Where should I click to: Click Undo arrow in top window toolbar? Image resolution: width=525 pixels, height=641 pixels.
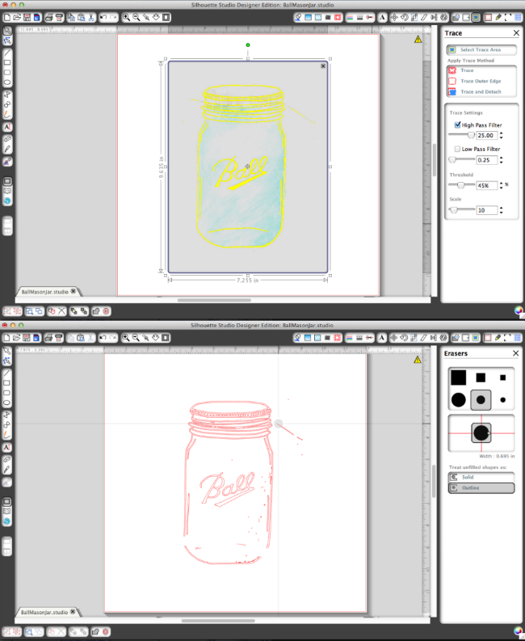tap(103, 17)
